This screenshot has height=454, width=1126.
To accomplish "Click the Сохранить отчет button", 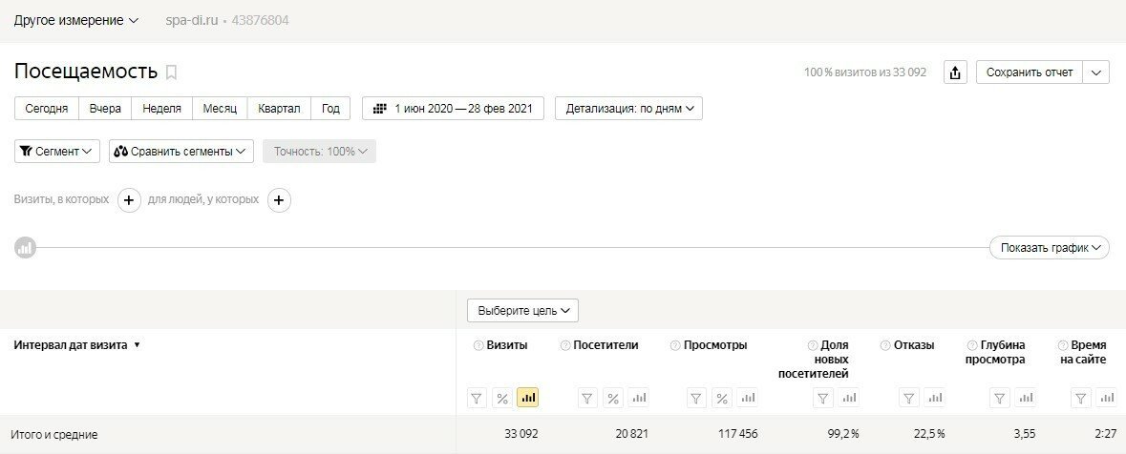I will click(1029, 72).
